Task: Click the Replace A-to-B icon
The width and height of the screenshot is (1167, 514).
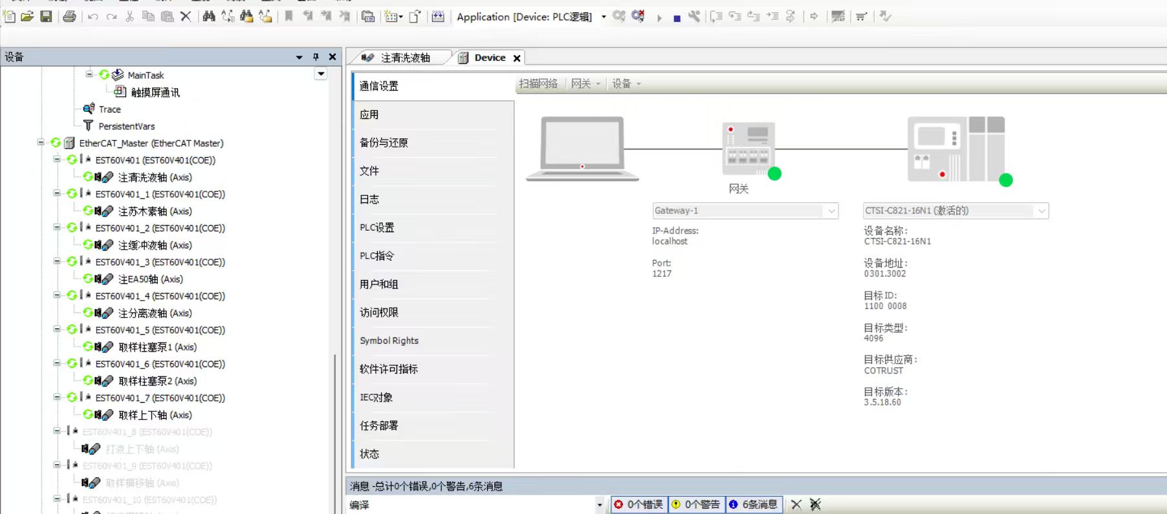Action: point(228,16)
